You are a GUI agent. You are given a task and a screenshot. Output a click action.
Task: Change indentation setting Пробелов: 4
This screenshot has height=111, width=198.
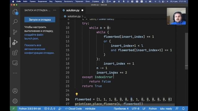pos(121,109)
